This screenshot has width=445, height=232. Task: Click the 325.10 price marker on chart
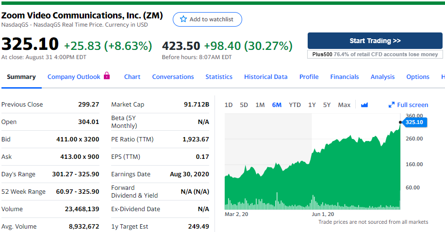414,122
